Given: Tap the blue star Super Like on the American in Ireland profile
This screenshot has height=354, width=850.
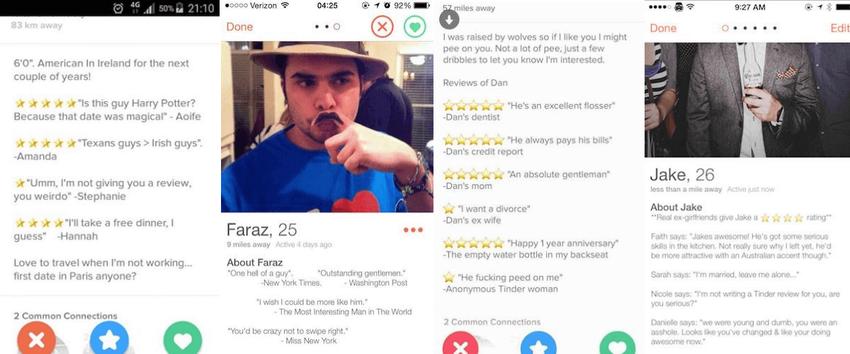Looking at the screenshot, I should [109, 338].
